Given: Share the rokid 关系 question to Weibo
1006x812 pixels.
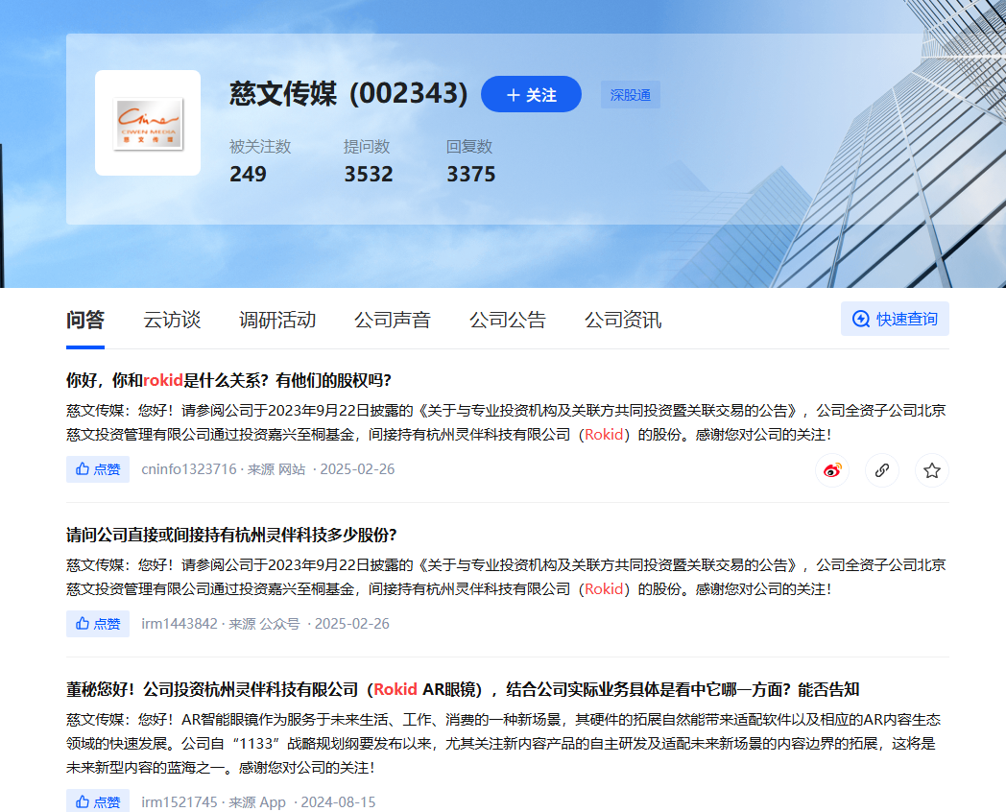Looking at the screenshot, I should pyautogui.click(x=832, y=470).
